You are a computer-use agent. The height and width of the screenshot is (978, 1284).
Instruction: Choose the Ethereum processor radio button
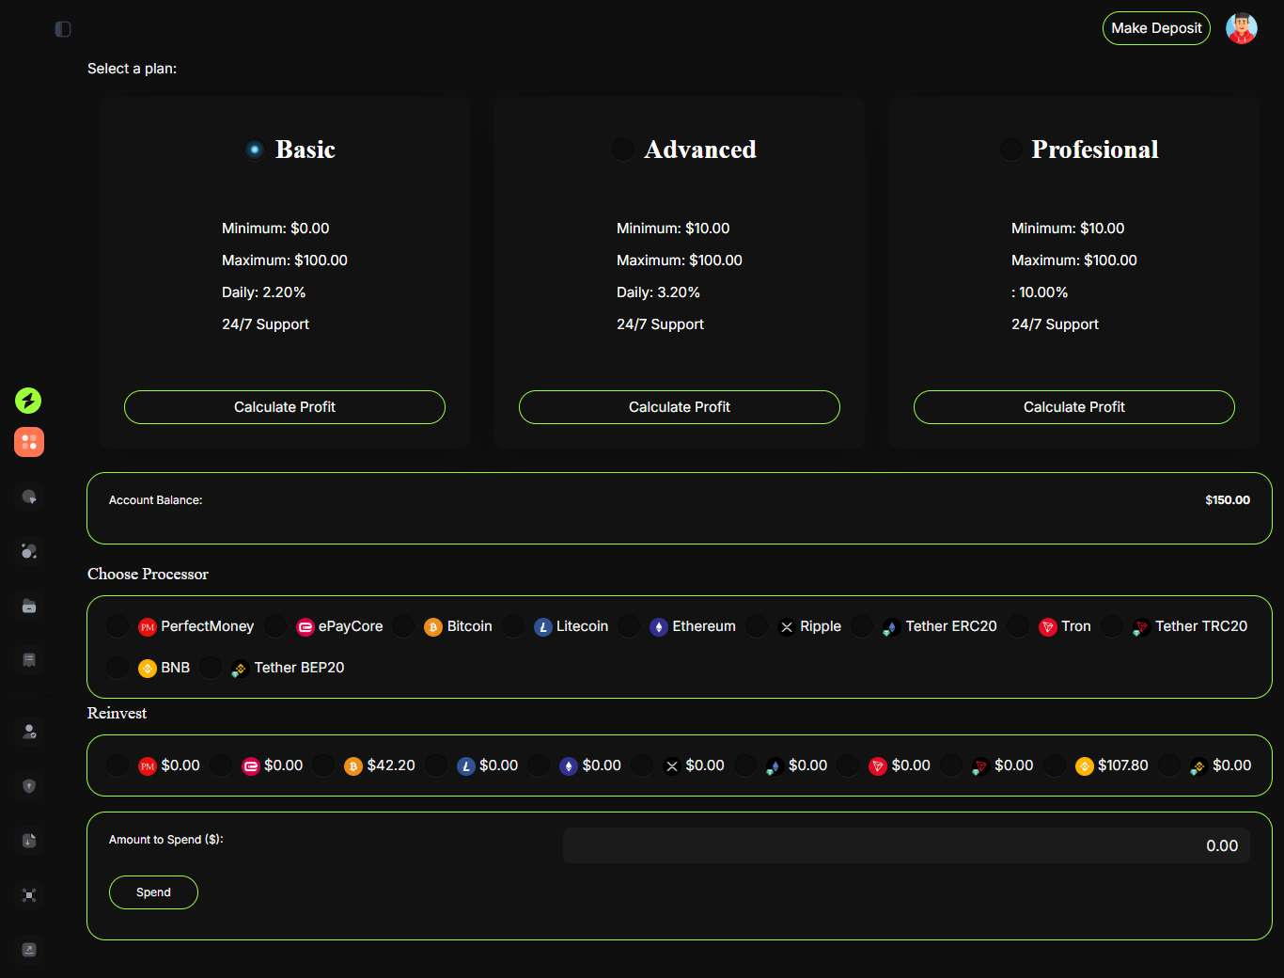click(629, 626)
